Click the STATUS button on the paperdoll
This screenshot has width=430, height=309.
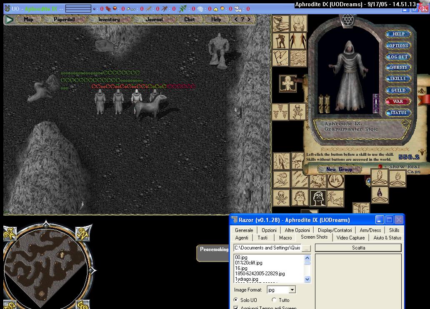tap(398, 113)
